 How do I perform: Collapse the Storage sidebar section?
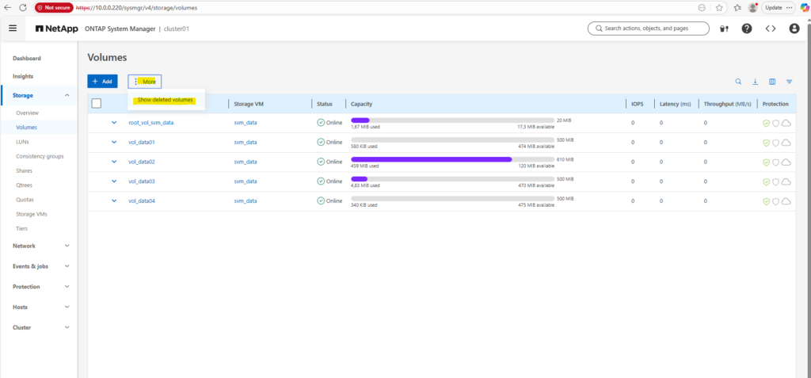point(67,95)
